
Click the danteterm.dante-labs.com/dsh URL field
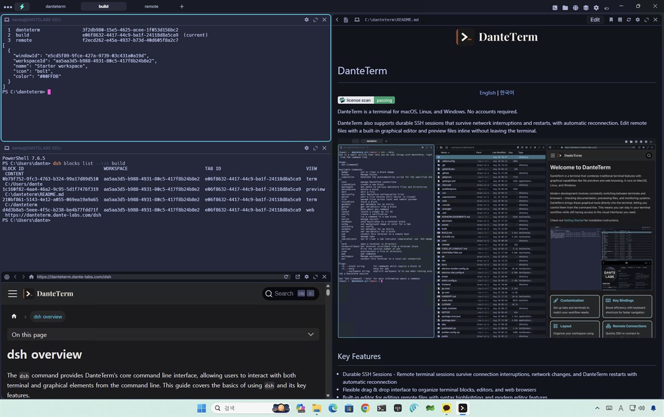pyautogui.click(x=159, y=277)
